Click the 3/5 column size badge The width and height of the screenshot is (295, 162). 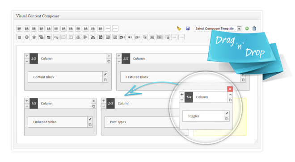click(126, 58)
